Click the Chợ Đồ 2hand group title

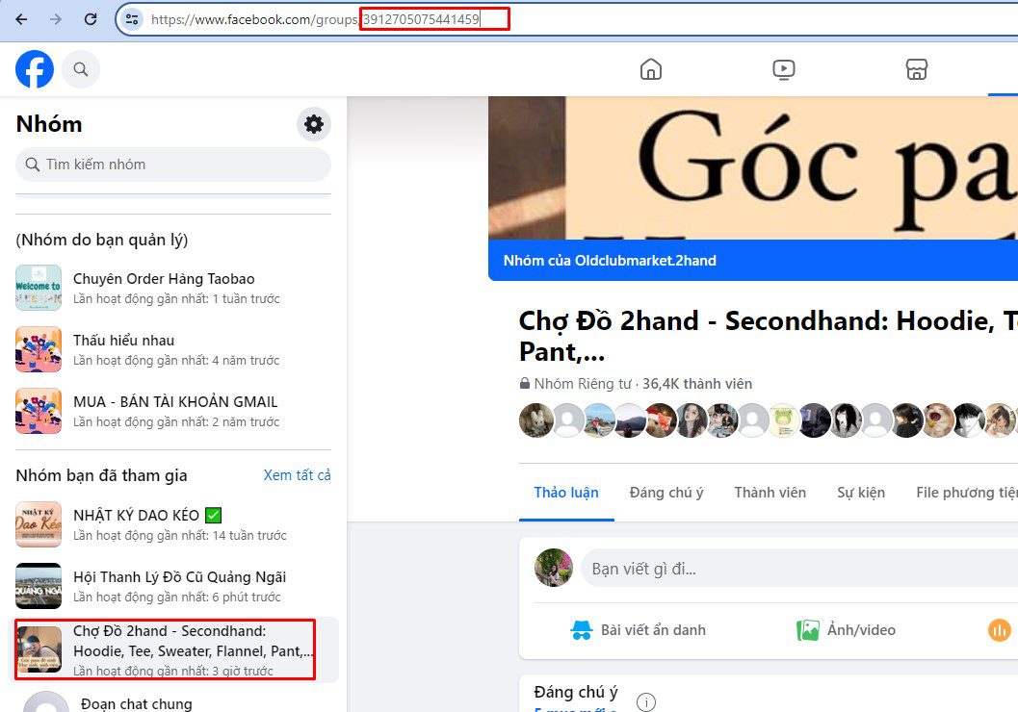click(x=768, y=336)
